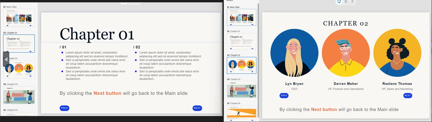
Task: Click right window filmstrip vertical scrollbar
Action: click(258, 61)
